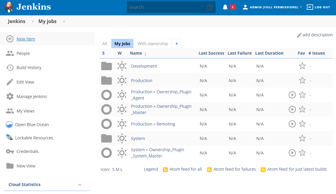Screen dimensions: 336x194
Task: Click the Production folder icon
Action: (x=106, y=81)
